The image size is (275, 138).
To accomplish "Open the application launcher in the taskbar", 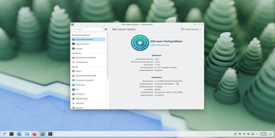I will point(4,134).
